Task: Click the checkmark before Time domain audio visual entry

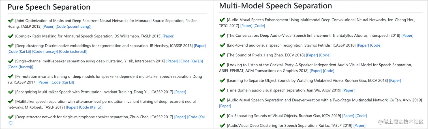Action: [222, 90]
